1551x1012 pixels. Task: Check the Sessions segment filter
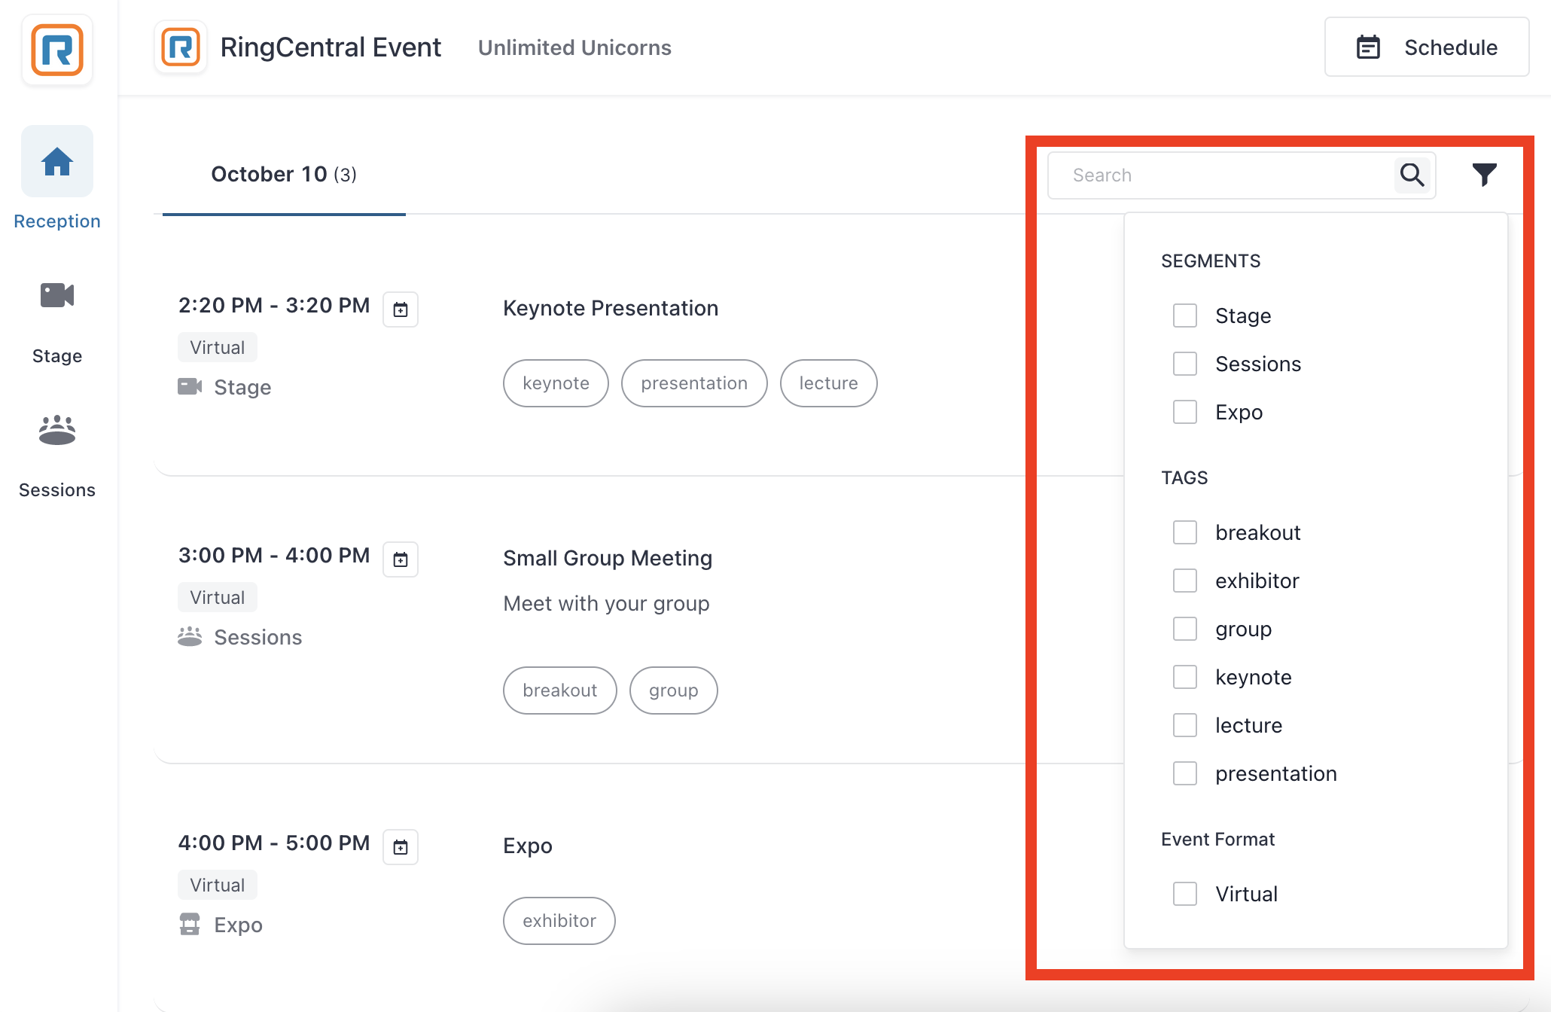pyautogui.click(x=1185, y=364)
